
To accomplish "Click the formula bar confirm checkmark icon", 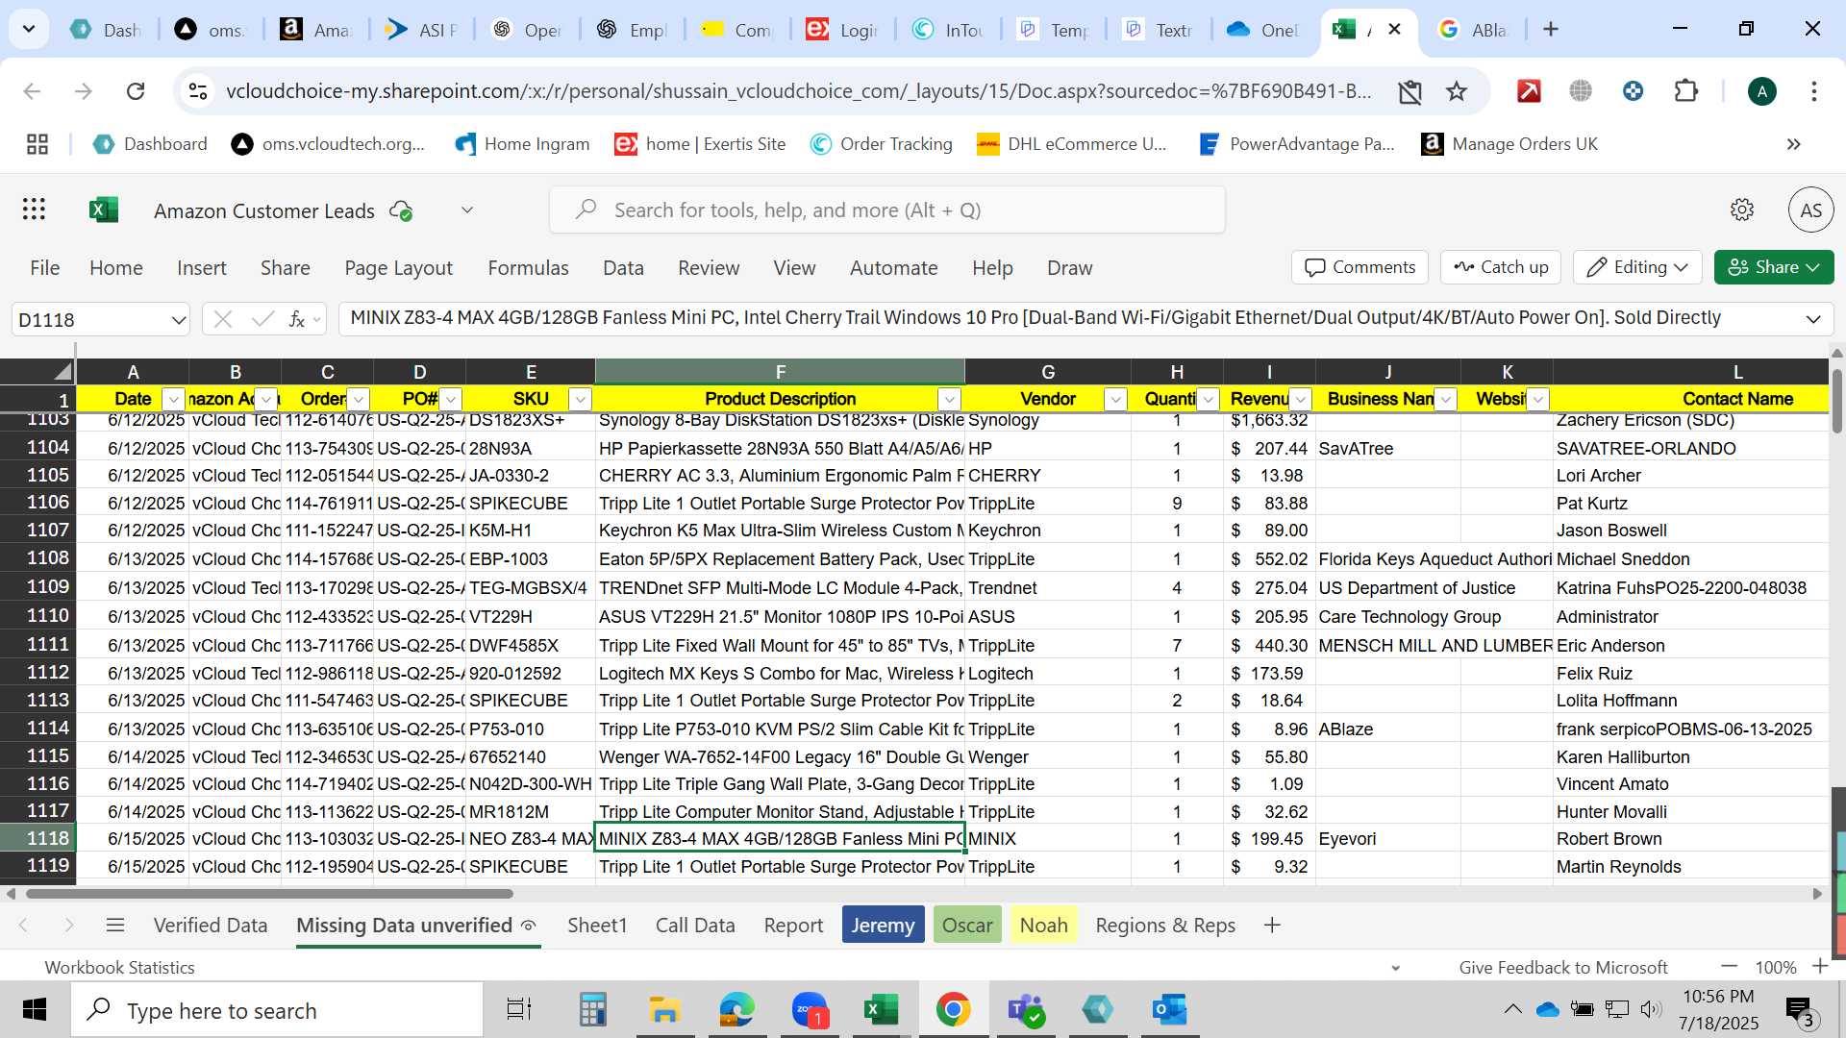I will point(262,319).
